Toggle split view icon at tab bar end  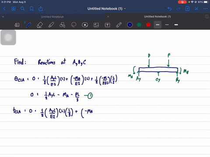[x=207, y=17]
